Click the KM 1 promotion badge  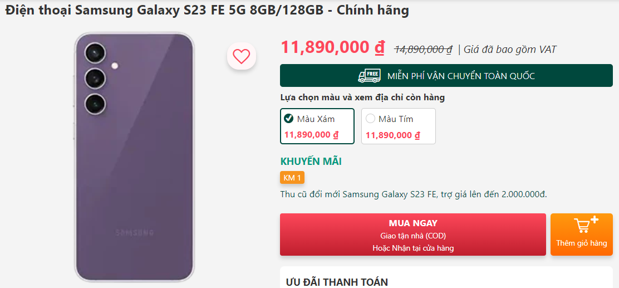(292, 178)
